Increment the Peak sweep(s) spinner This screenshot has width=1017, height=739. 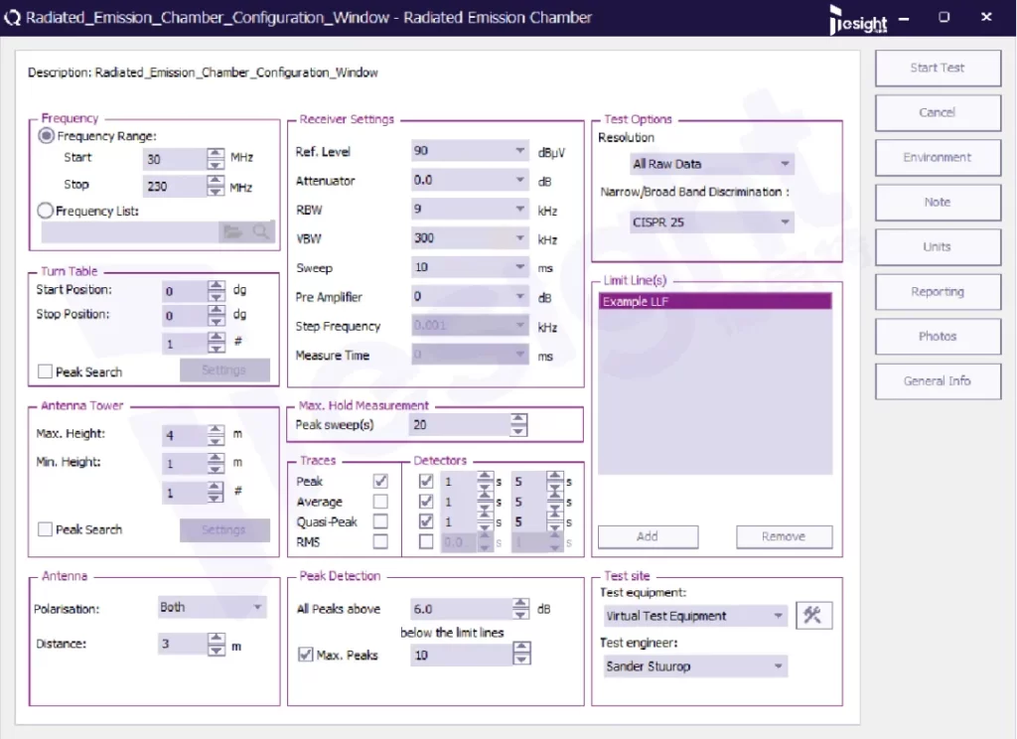518,419
